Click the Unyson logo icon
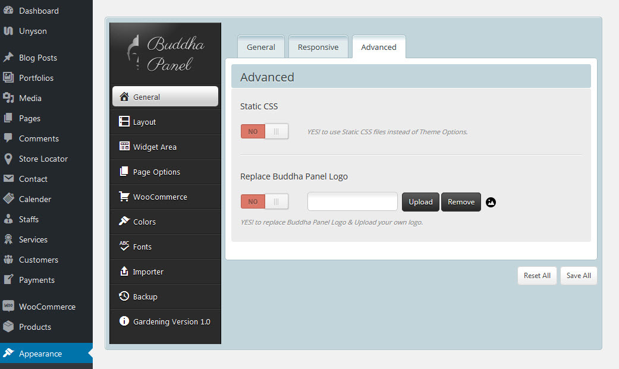The image size is (619, 369). 8,31
